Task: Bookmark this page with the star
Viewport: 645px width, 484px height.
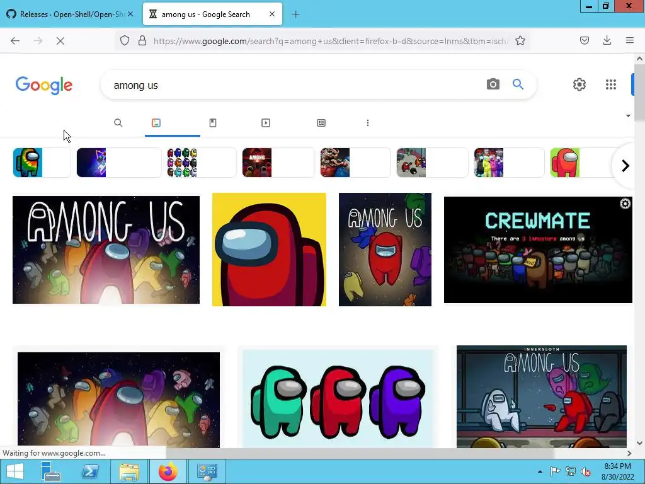Action: point(520,40)
